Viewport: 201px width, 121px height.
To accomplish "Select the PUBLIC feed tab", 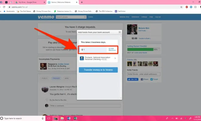I will click(x=44, y=78).
